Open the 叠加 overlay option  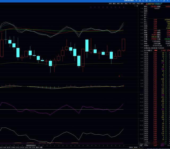[x=114, y=3]
